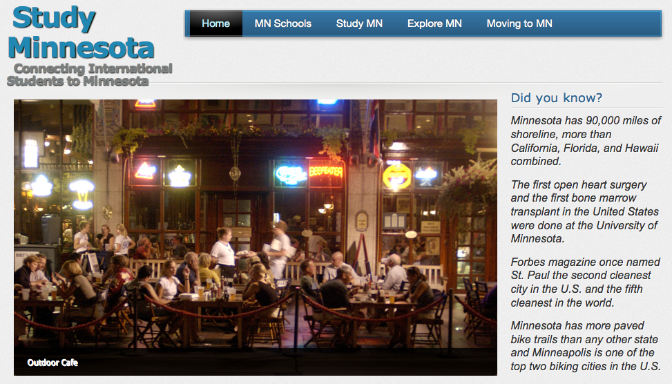Viewport: 672px width, 384px height.
Task: Click the round yellow neon sign
Action: point(397,176)
